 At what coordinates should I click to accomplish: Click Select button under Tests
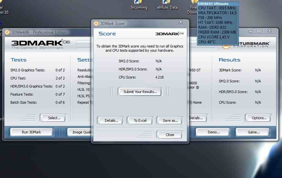(54, 118)
